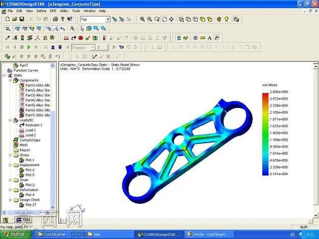Click the context help arrow-question icon

tap(69, 19)
